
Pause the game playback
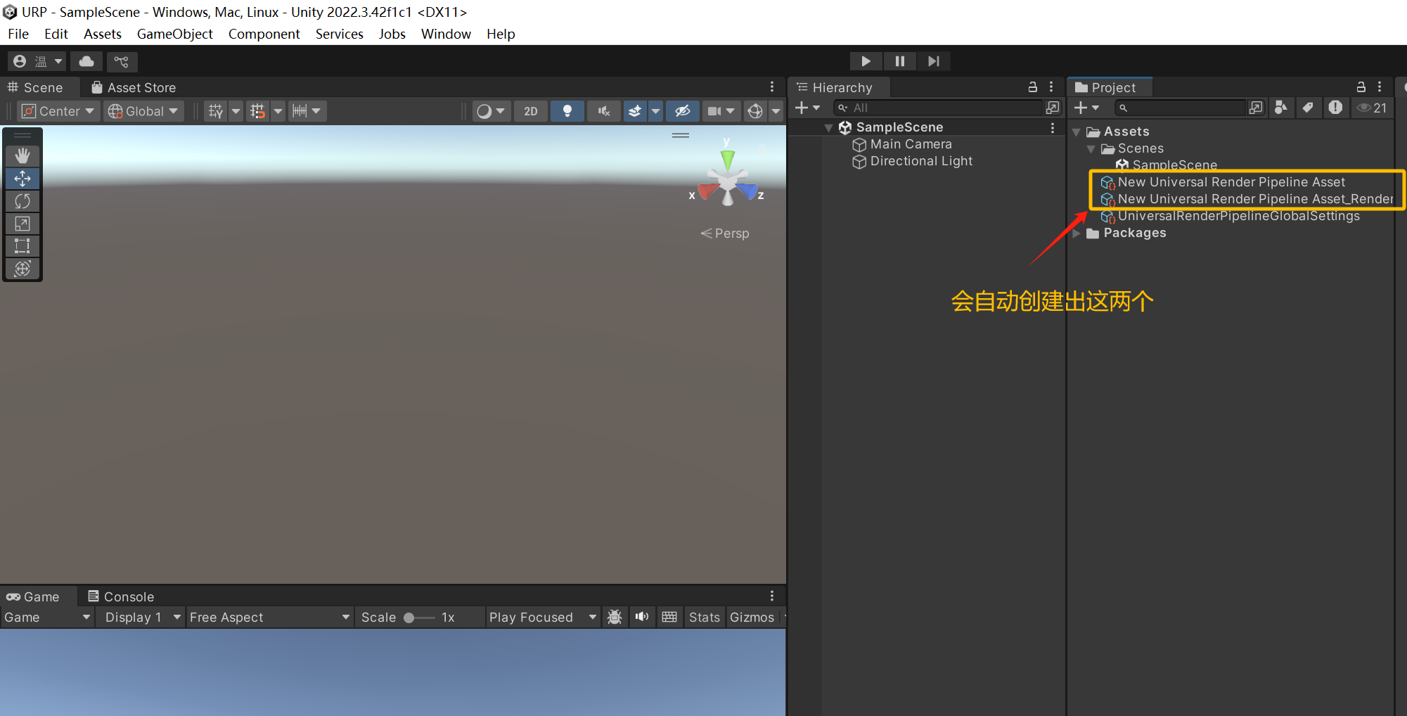[x=900, y=61]
